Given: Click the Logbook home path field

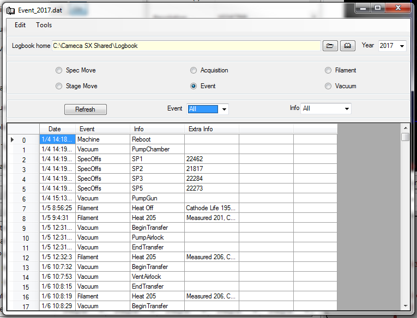Looking at the screenshot, I should 185,46.
